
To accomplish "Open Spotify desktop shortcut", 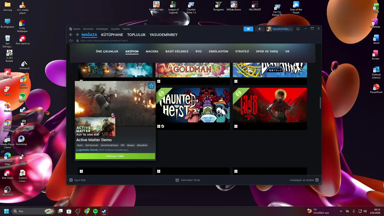I will [x=22, y=98].
